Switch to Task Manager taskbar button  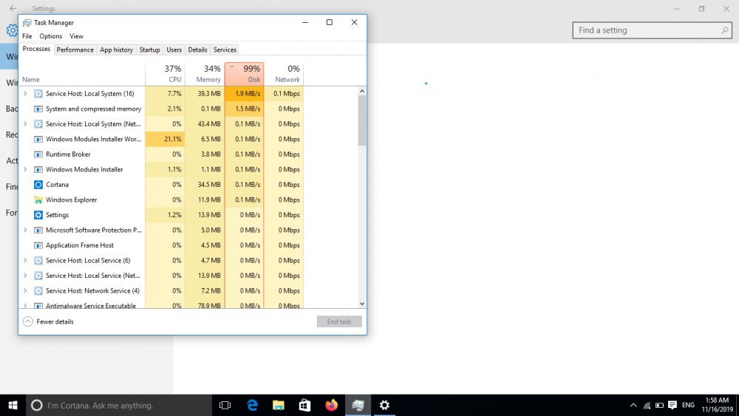coord(358,405)
